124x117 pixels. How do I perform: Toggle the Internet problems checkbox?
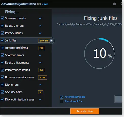tap(2, 48)
